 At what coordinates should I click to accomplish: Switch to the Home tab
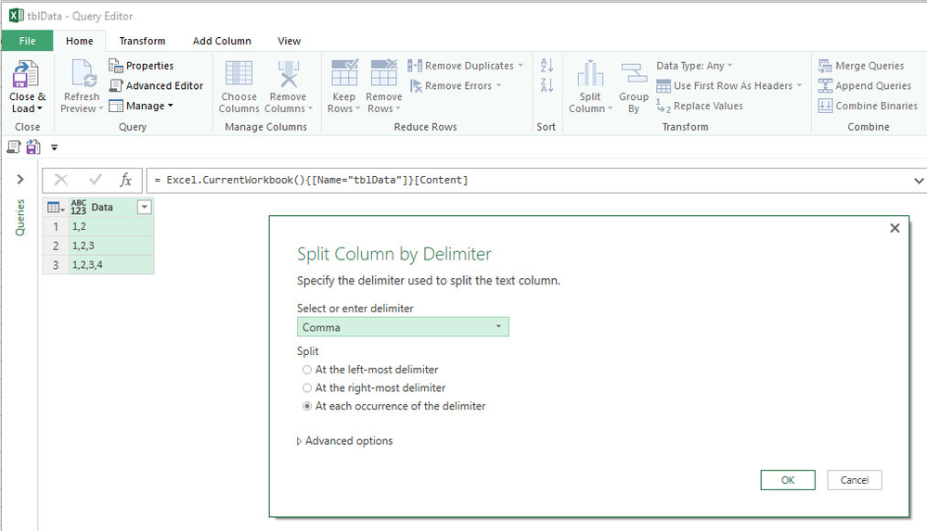(79, 41)
